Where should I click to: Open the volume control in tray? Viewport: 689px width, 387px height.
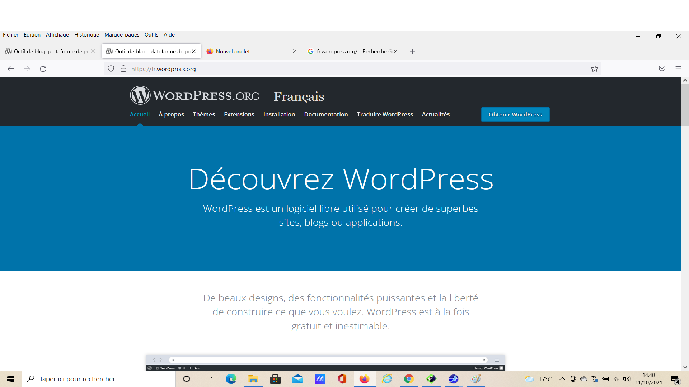(627, 379)
